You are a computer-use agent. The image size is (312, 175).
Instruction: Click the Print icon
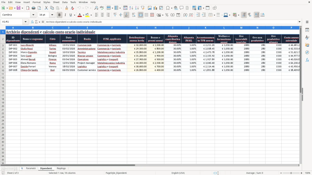point(34,8)
